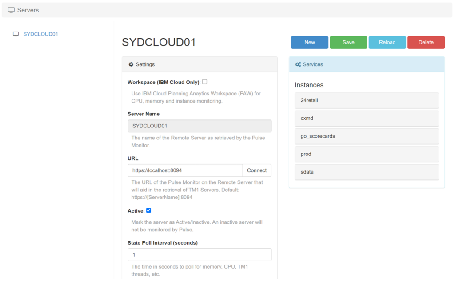Enable Workspace (IBM Cloud Only) checkbox
The image size is (455, 293).
coord(205,82)
